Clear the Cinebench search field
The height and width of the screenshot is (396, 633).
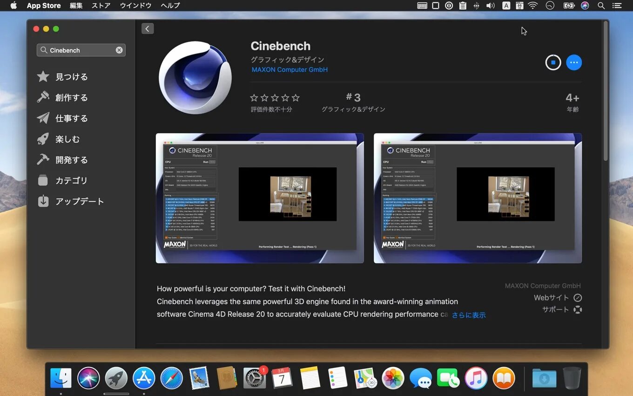(x=119, y=50)
